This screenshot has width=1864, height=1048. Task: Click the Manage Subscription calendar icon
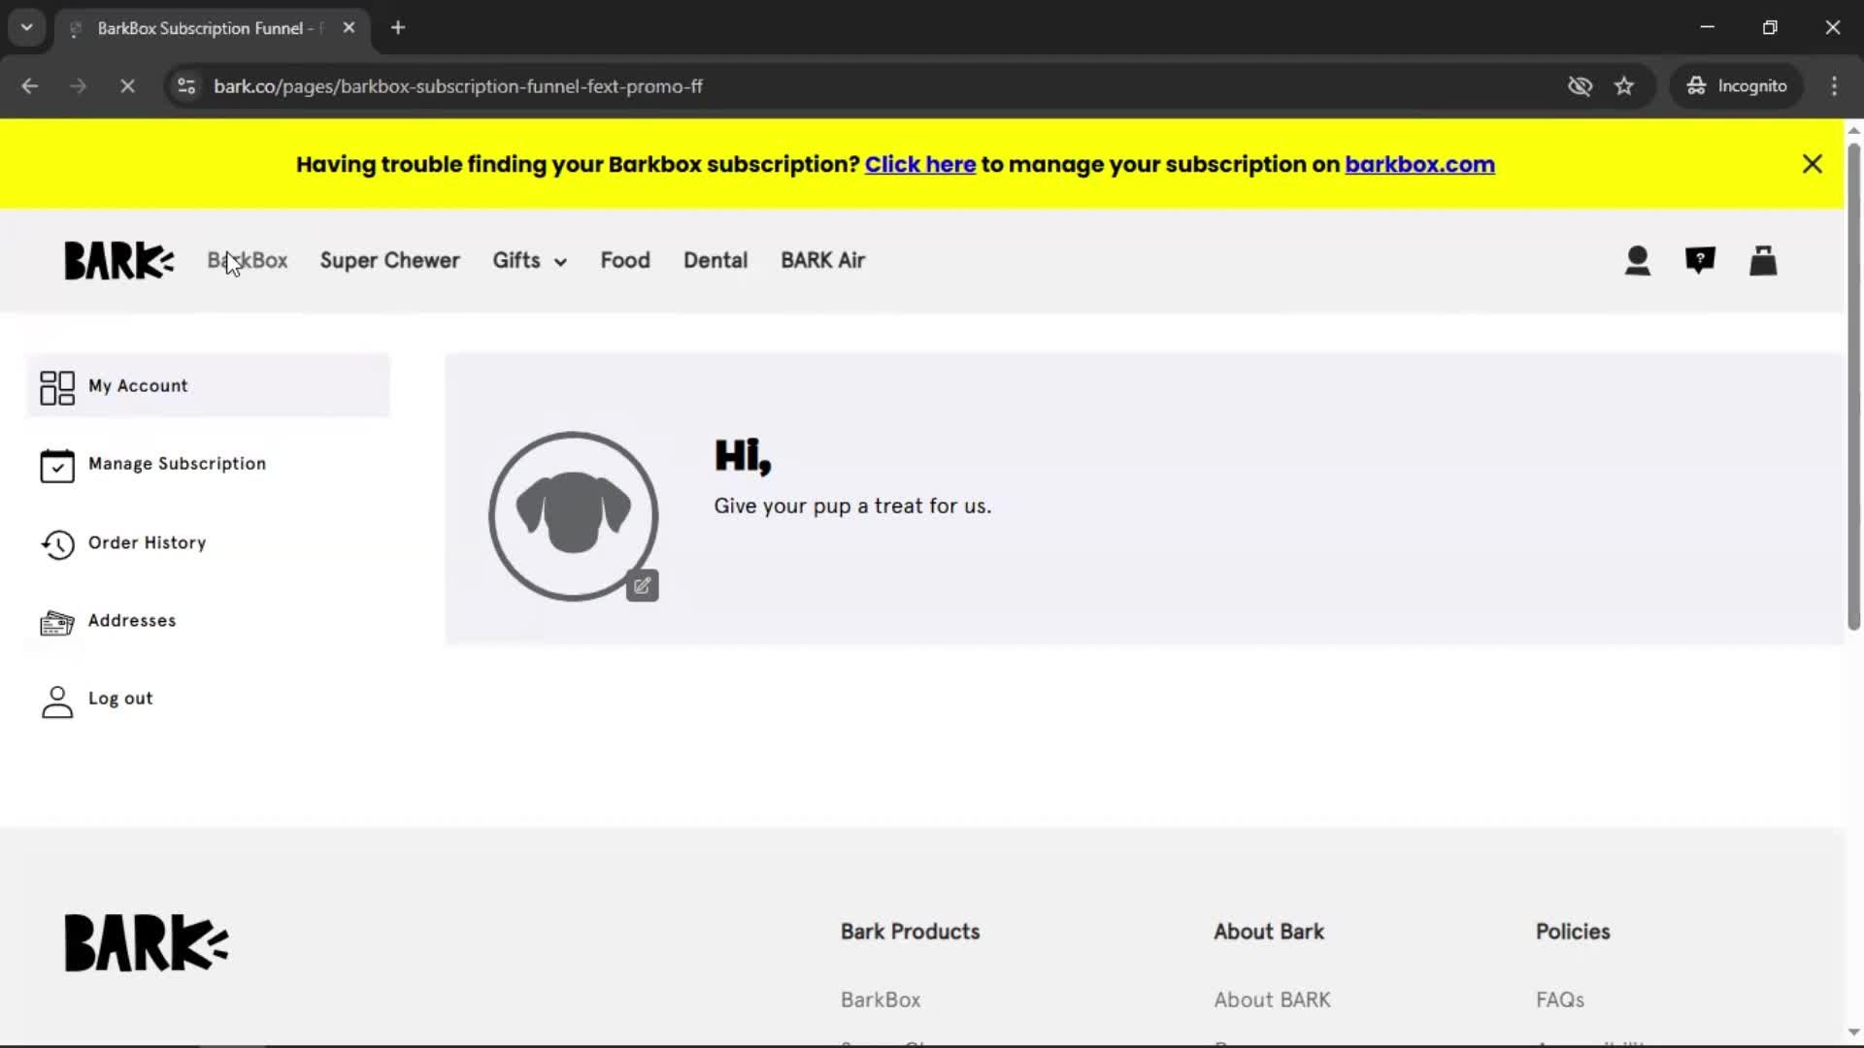57,465
